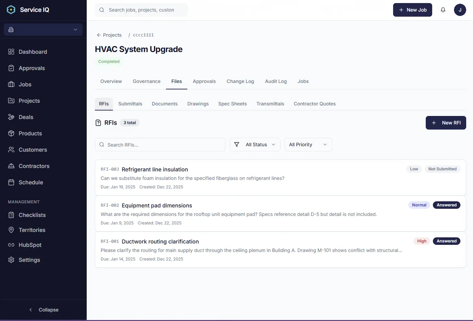Click the Completed project status badge
The width and height of the screenshot is (473, 321).
click(x=109, y=62)
